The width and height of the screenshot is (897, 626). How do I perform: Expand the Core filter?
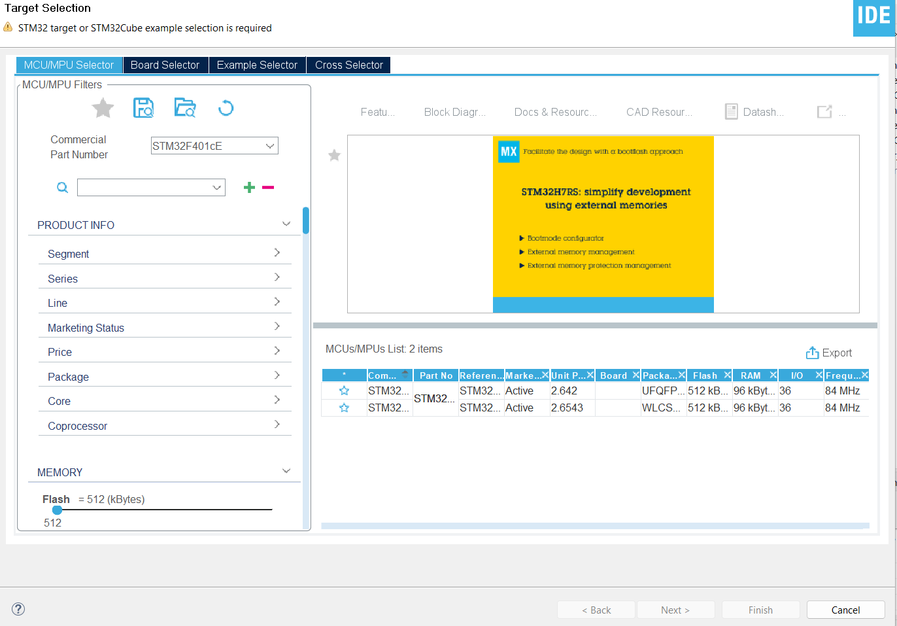[277, 400]
